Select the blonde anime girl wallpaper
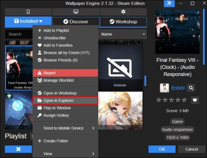Viewport: 207px width, 158px height. pyautogui.click(x=120, y=110)
